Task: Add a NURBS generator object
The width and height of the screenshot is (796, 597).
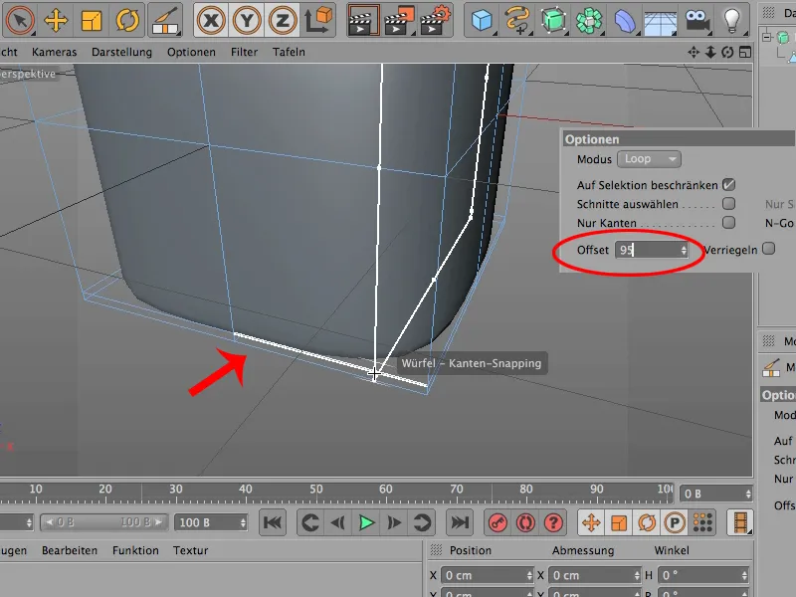Action: tap(553, 20)
